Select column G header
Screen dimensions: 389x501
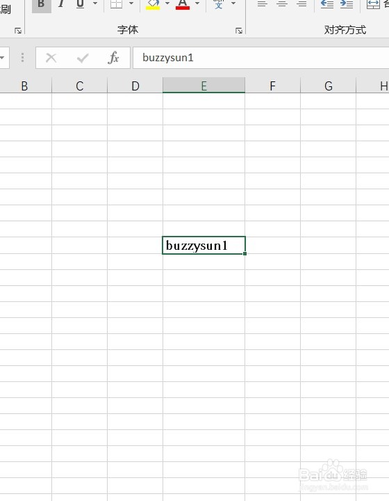coord(329,86)
